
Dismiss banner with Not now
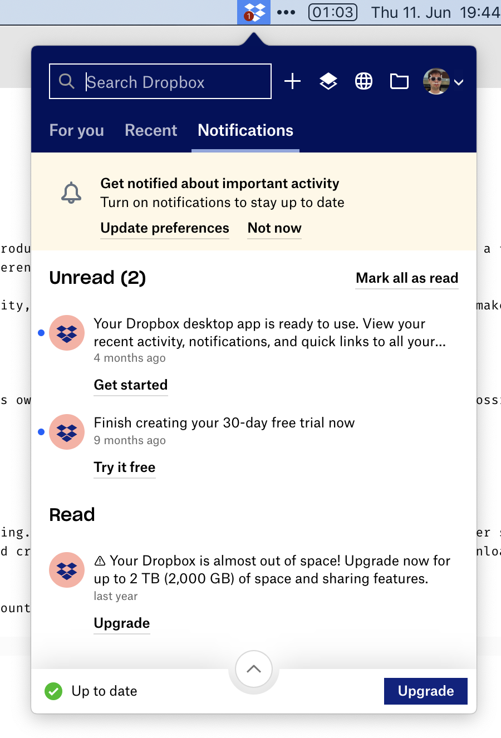(274, 228)
